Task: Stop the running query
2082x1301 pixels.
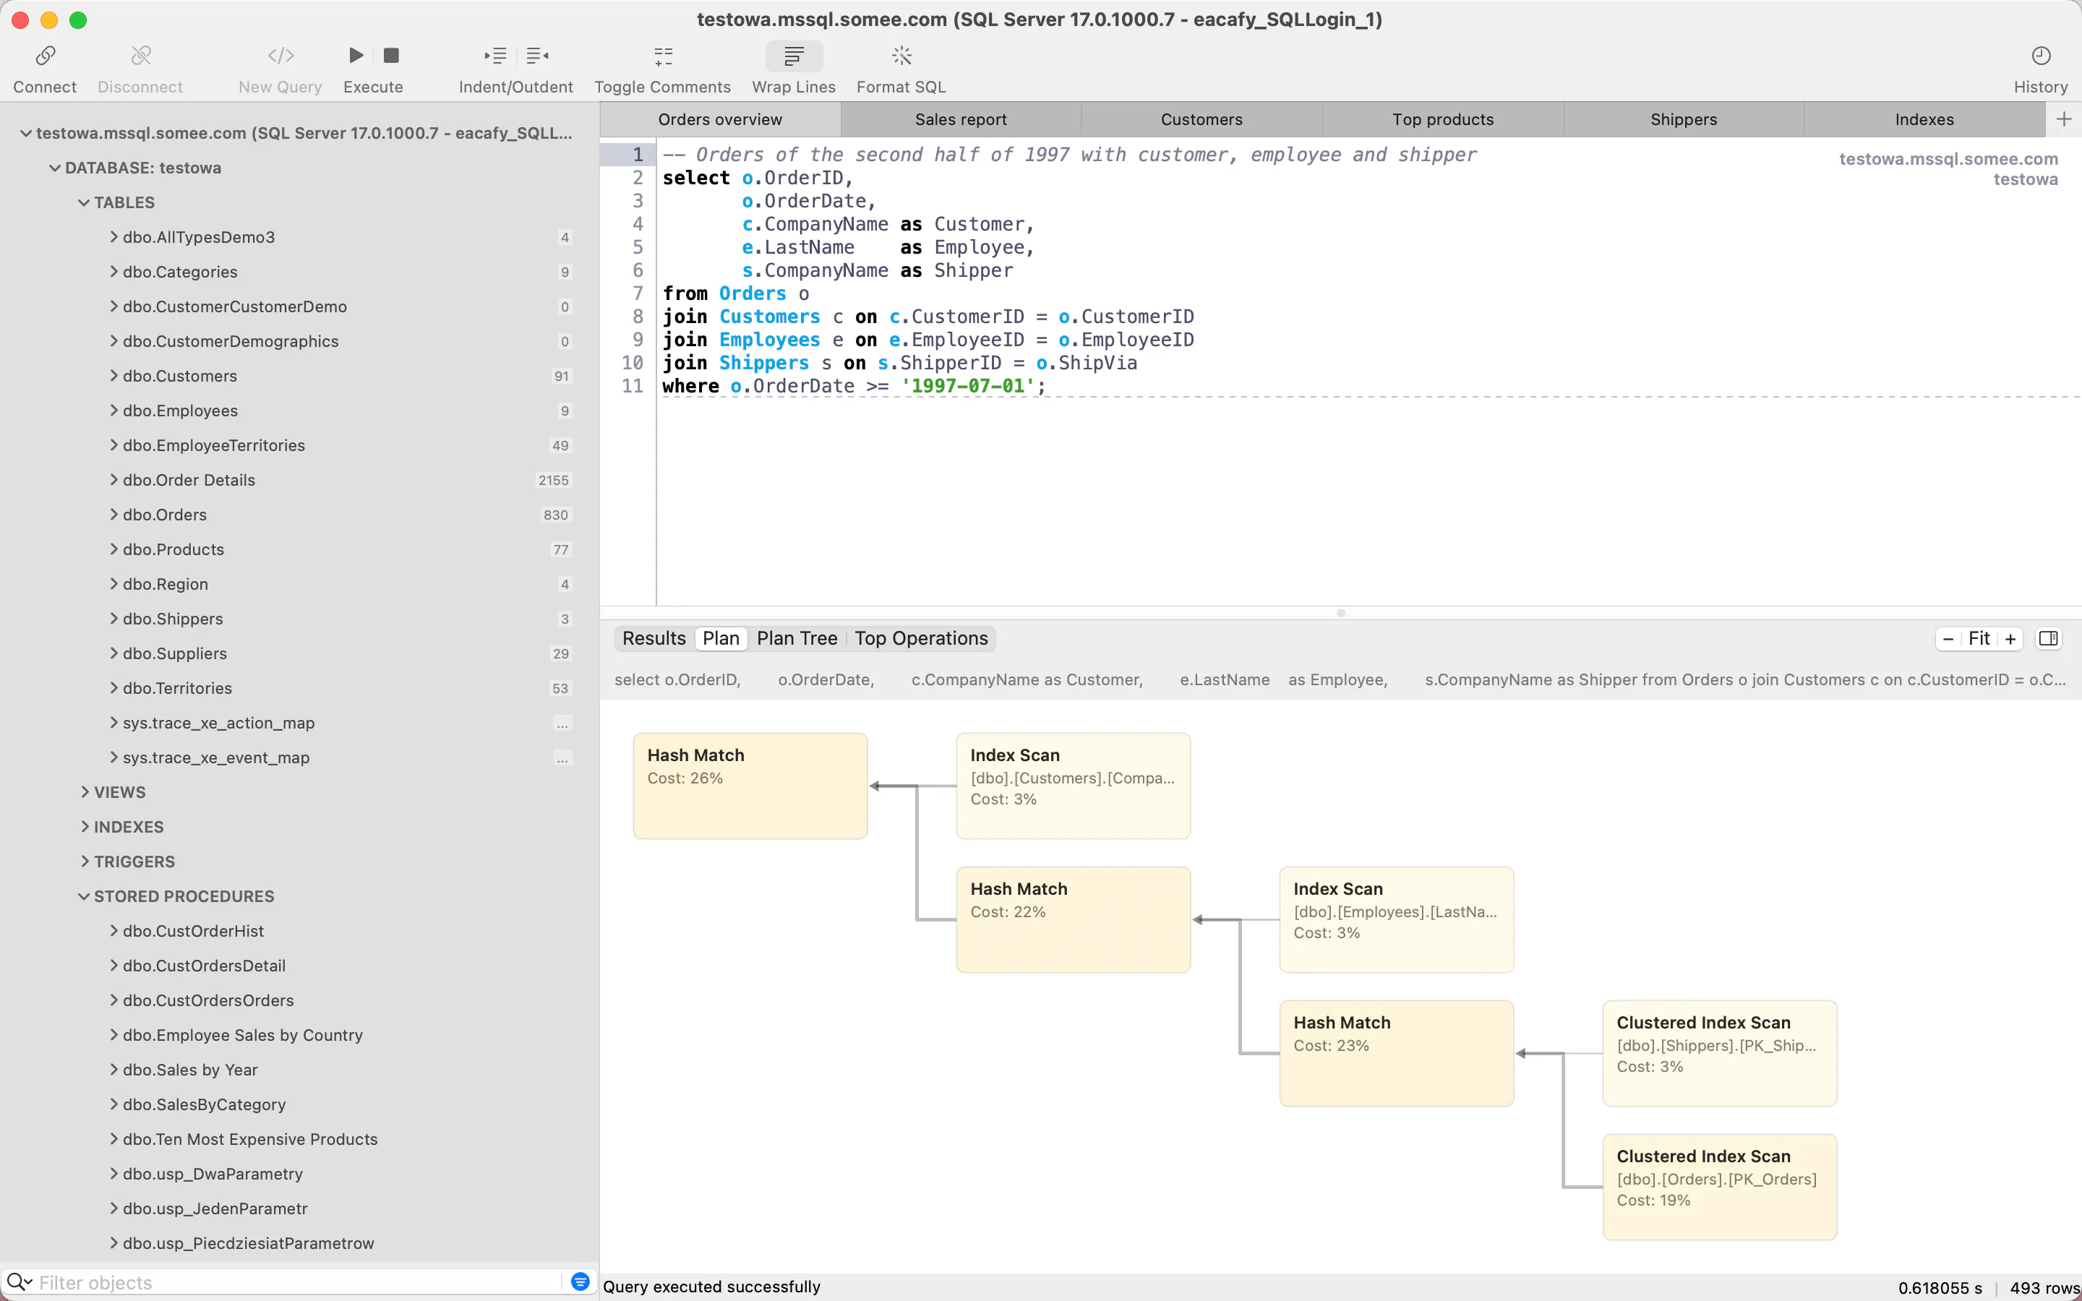Action: click(391, 56)
